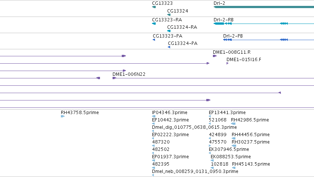Click the DME1-008G11.R purple arrow glyph
The height and width of the screenshot is (177, 314).
tap(215, 56)
